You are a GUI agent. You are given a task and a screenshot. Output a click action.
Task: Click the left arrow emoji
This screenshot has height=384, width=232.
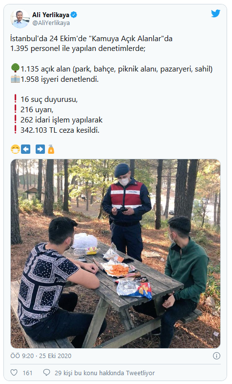(25, 149)
